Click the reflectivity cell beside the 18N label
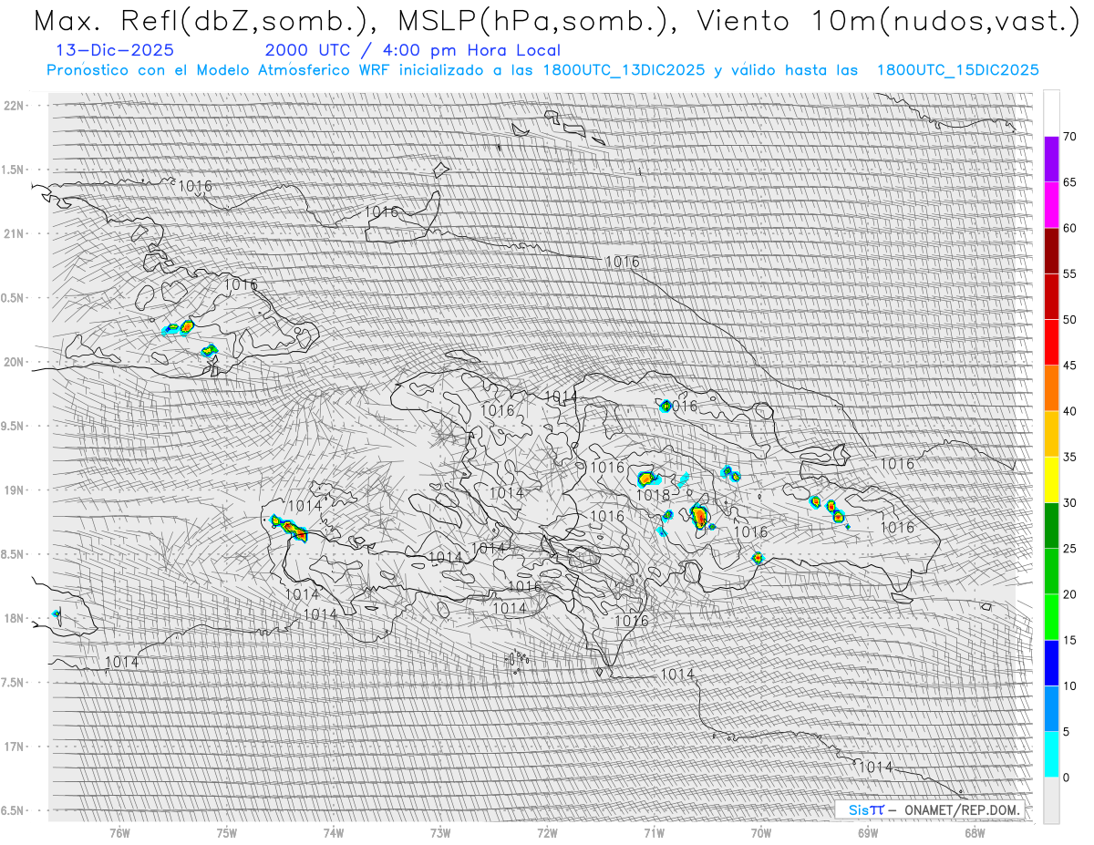Screen dimensions: 1094x845 point(57,614)
